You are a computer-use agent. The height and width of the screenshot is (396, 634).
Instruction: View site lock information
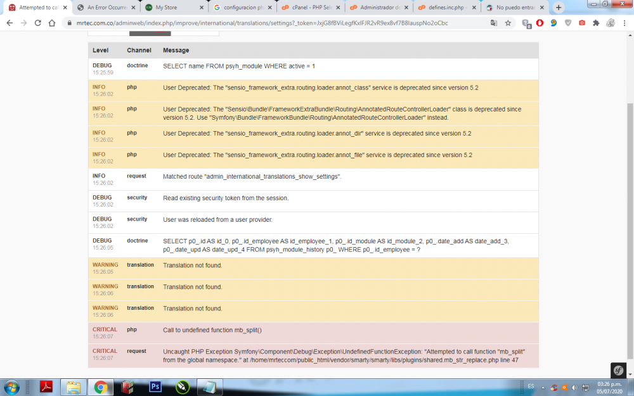point(69,23)
